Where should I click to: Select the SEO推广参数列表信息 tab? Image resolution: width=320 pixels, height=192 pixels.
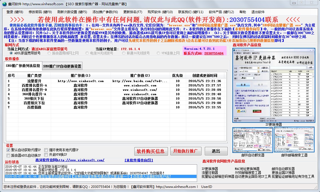point(23,66)
